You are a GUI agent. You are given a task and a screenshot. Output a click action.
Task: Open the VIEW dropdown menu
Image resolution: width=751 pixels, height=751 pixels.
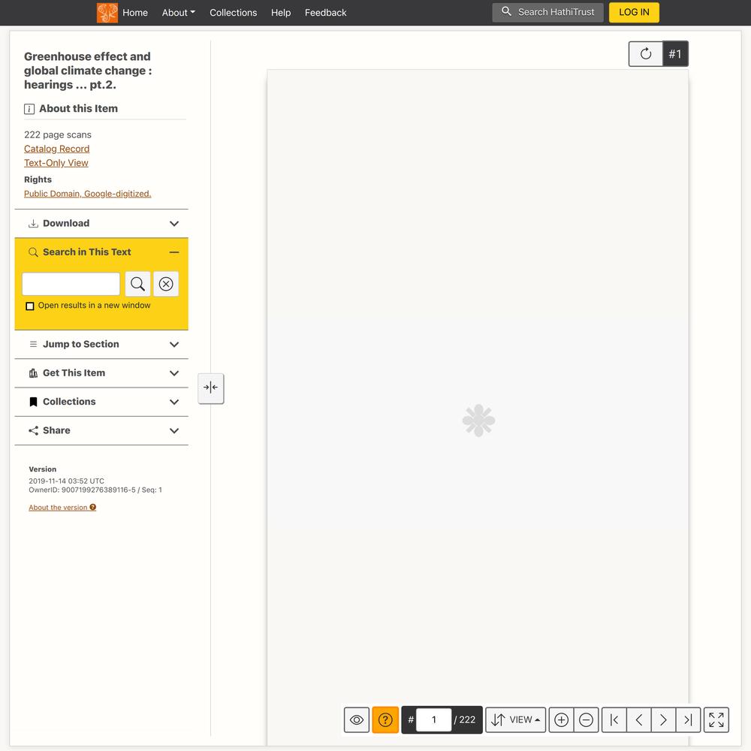pos(516,719)
